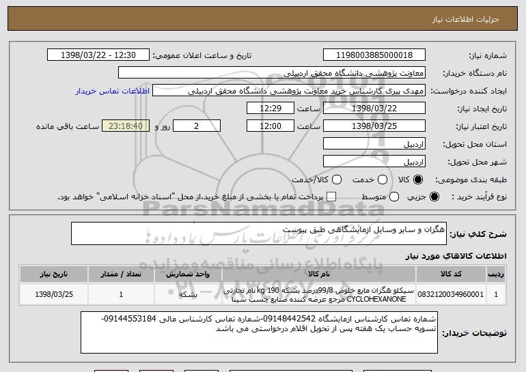This screenshot has height=372, width=526.
Task: Click the شرح کلی نیاز text box
Action: click(259, 233)
